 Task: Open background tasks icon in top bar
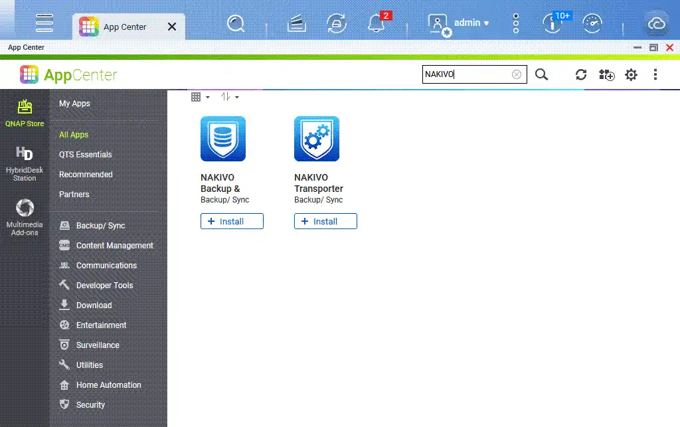pyautogui.click(x=297, y=23)
